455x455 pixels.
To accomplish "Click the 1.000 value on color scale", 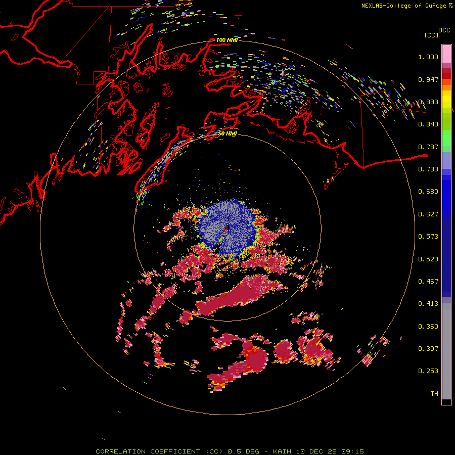I will [x=428, y=57].
